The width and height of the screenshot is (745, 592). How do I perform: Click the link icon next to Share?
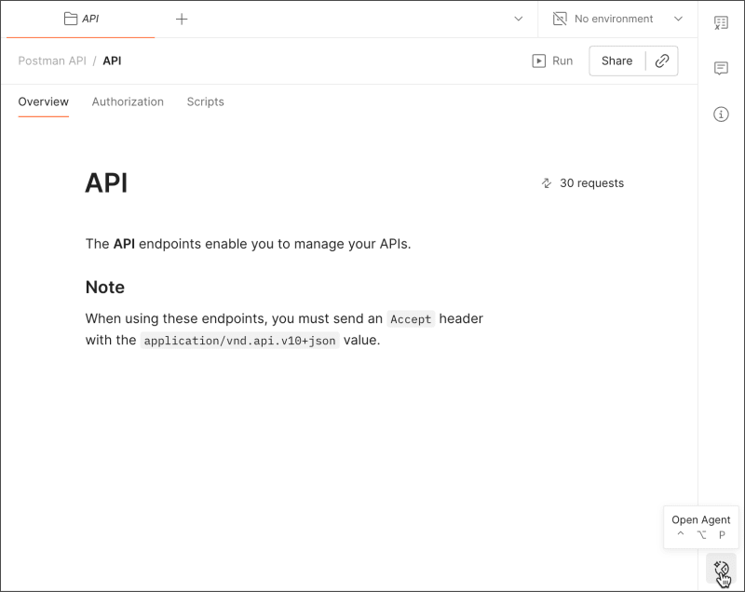point(661,61)
